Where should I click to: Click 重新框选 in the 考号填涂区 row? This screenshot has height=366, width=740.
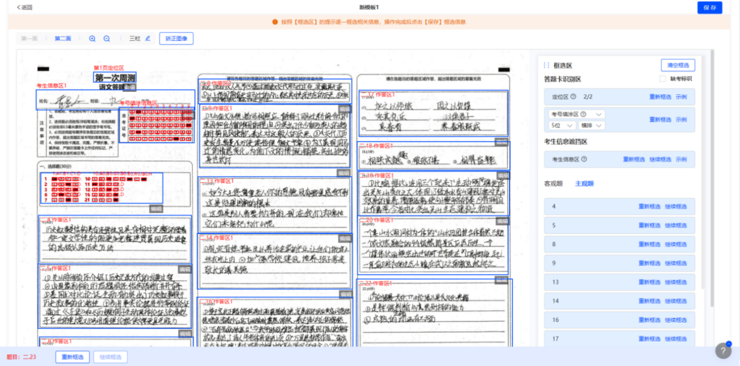[x=660, y=120]
